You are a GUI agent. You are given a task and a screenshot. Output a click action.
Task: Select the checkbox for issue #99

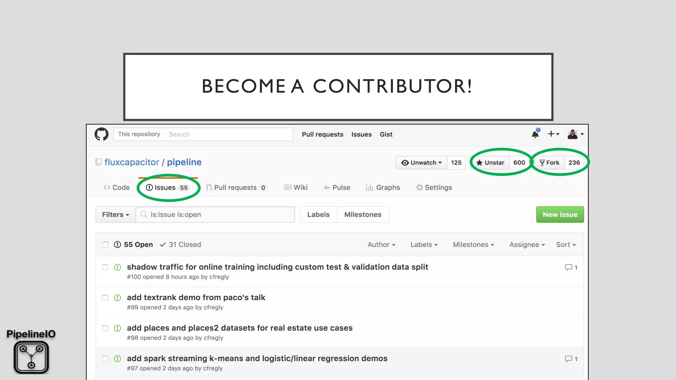105,298
